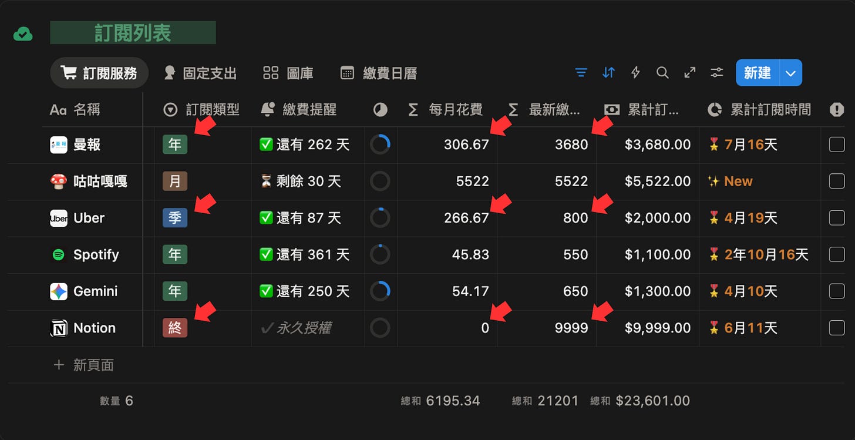Screen dimensions: 855x440
Task: Click the expand full-page arrows icon
Action: [690, 73]
